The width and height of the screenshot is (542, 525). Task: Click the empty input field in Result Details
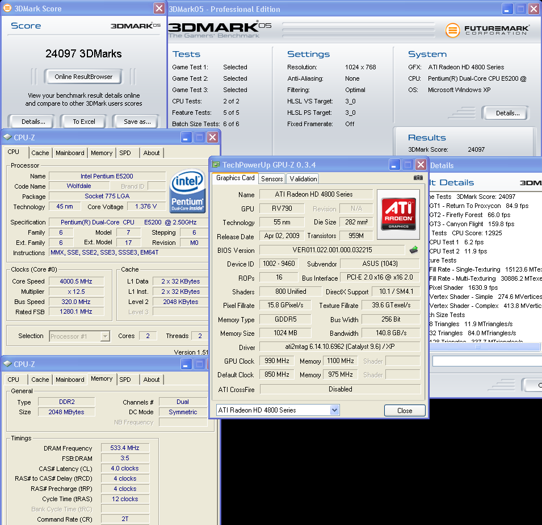click(x=487, y=361)
